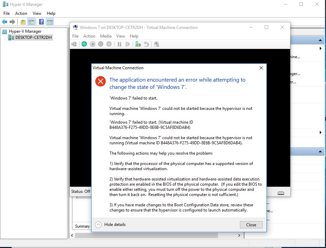Dismiss the error dialog with the X button
The image size is (326, 248).
[x=261, y=68]
